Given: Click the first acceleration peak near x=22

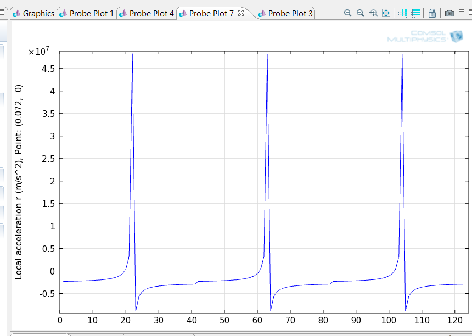Looking at the screenshot, I should 132,55.
